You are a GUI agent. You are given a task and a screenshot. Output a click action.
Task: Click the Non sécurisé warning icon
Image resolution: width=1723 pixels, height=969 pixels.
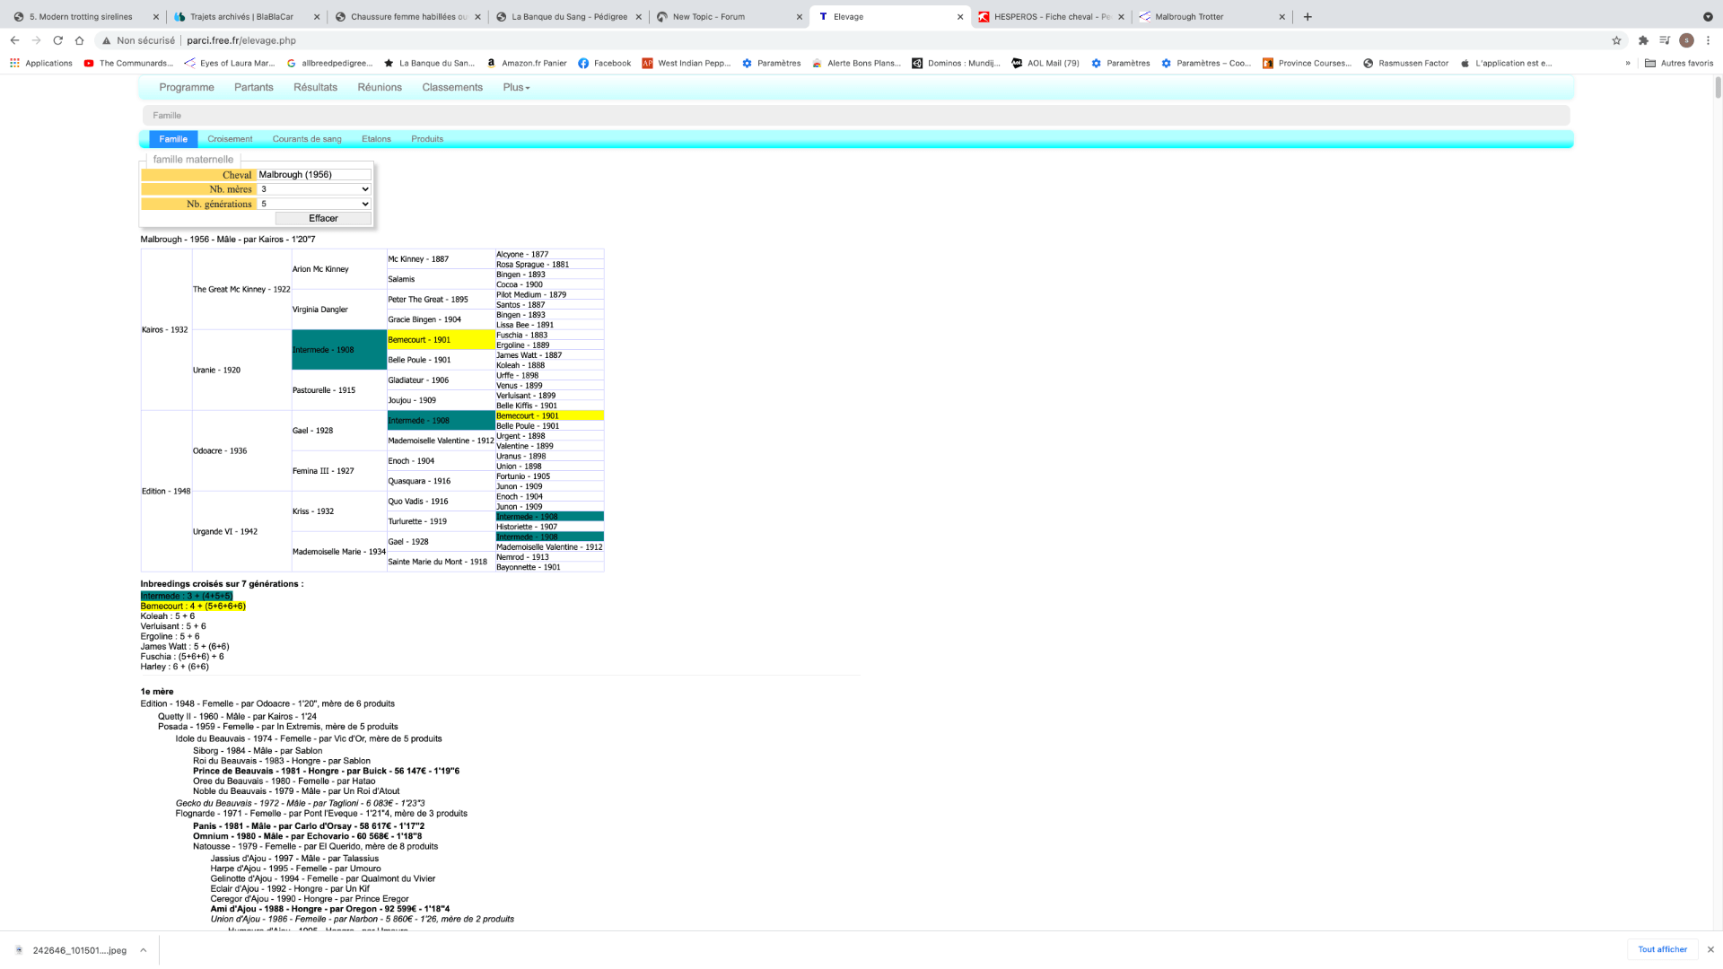pyautogui.click(x=106, y=40)
